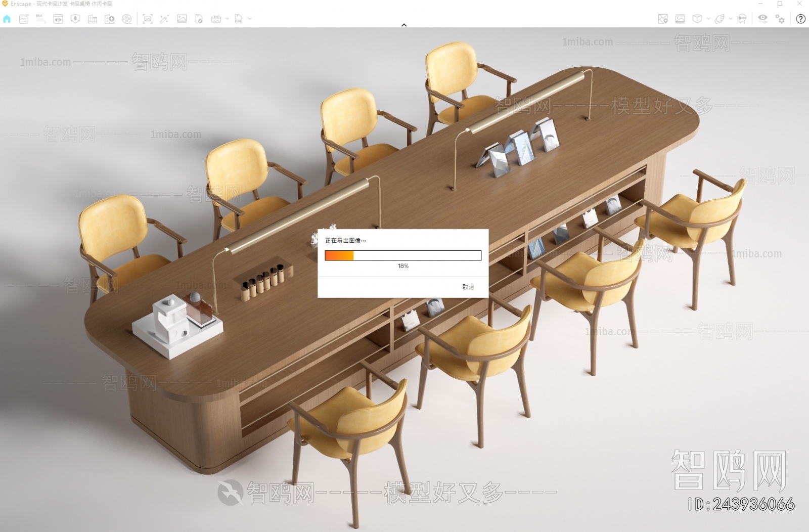
Task: Click the screenshot capture icon
Action: pyautogui.click(x=148, y=19)
